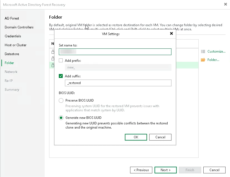
Task: Go back with Previous button
Action: [141, 170]
